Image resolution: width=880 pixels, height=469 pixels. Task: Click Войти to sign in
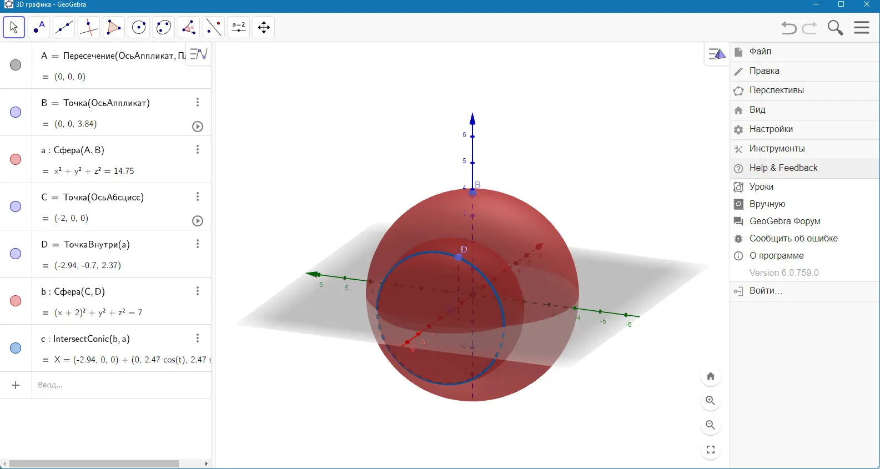804,291
